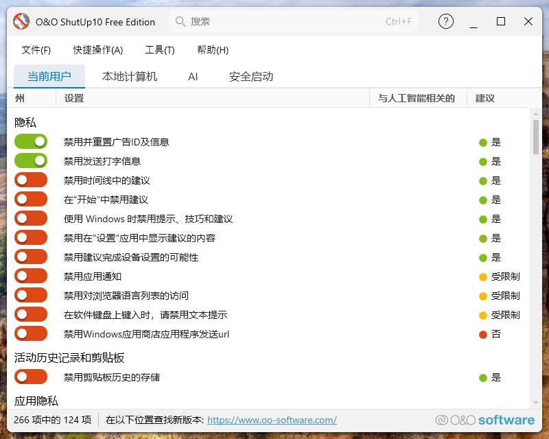This screenshot has height=439, width=549.
Task: Open the oo-software.com link
Action: point(272,420)
